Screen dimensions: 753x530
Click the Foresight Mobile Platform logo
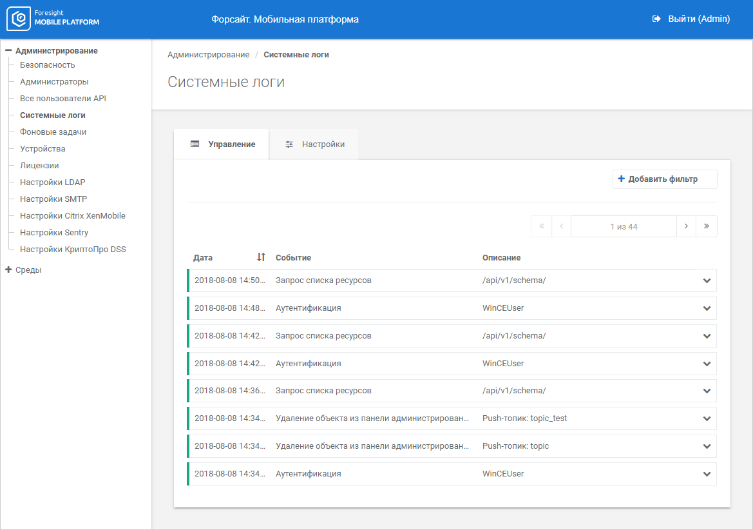[53, 19]
